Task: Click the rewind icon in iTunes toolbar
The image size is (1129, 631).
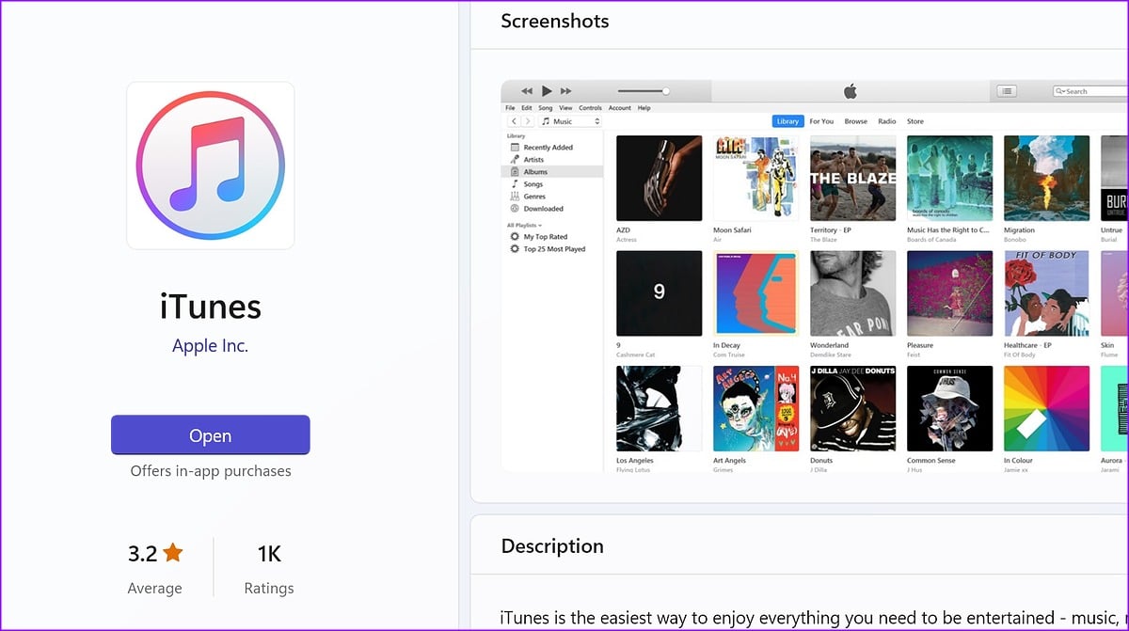Action: (x=527, y=91)
